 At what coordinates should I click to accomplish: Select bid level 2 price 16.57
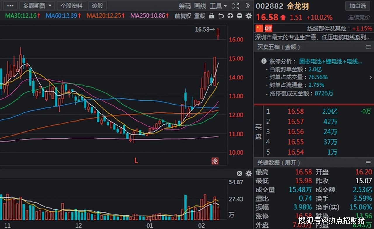tap(296, 122)
